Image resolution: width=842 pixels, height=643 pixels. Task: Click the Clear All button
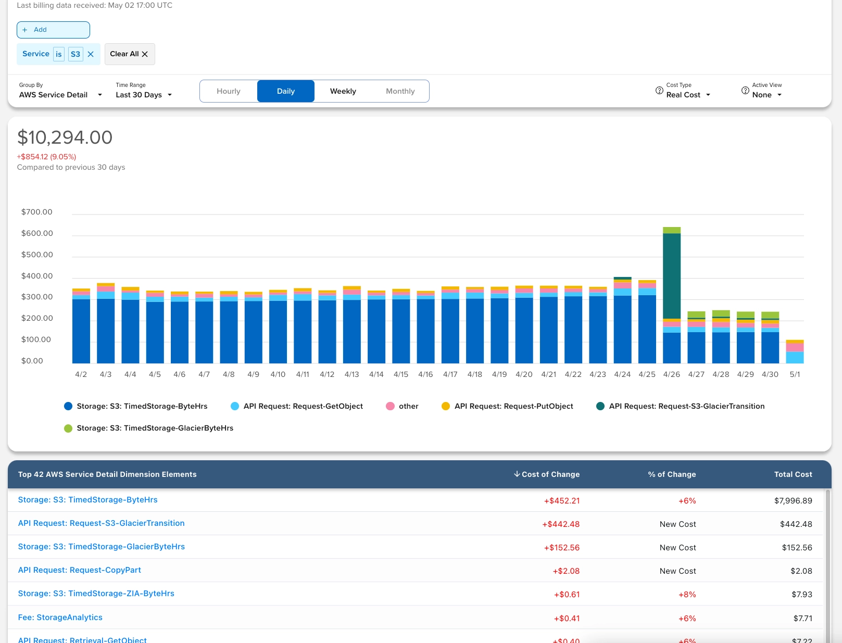pos(130,54)
